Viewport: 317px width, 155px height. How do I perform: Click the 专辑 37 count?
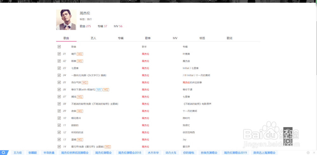[x=102, y=26]
